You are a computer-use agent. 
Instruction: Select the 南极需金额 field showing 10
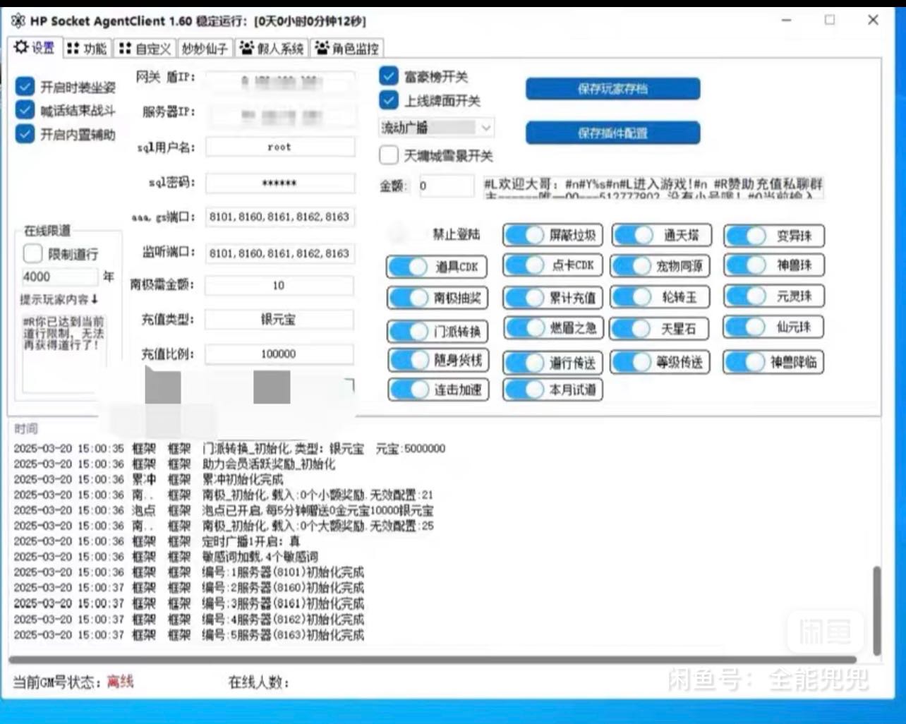coord(279,285)
